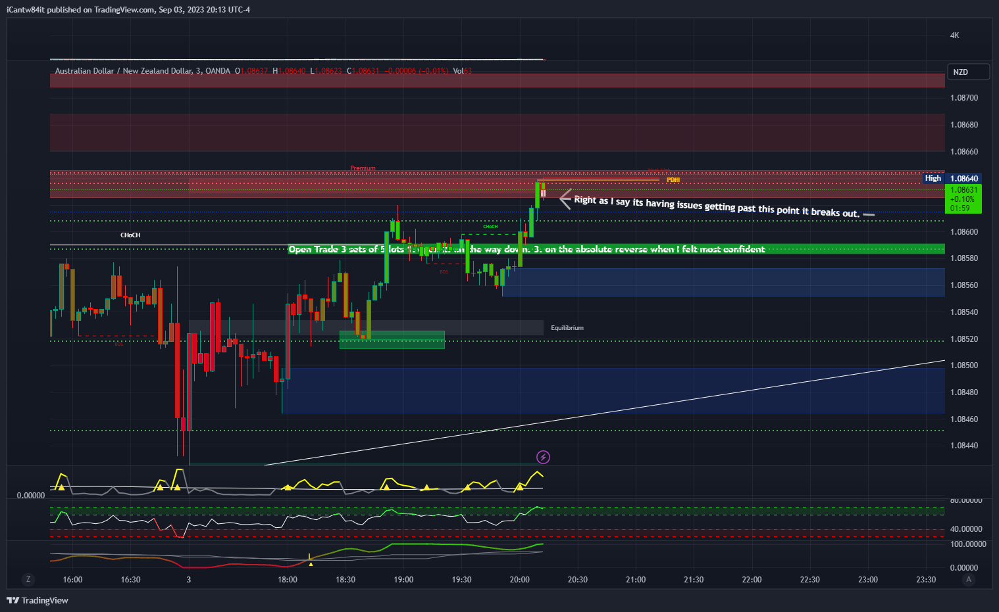Click the 18:30 time axis label
This screenshot has height=612, width=999.
point(346,580)
